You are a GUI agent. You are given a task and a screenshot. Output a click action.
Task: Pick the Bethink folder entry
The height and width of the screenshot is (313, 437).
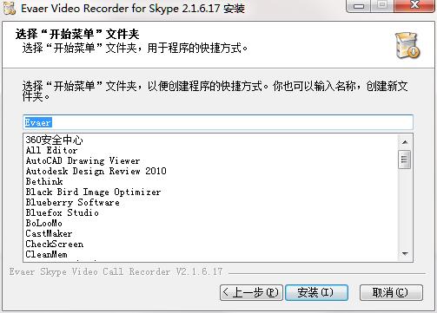coord(44,181)
